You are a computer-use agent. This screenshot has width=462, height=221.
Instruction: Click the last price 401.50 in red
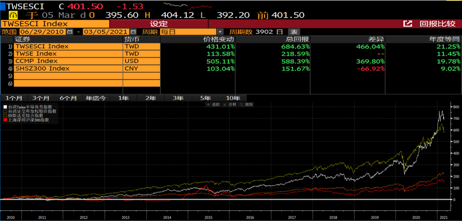click(85, 6)
